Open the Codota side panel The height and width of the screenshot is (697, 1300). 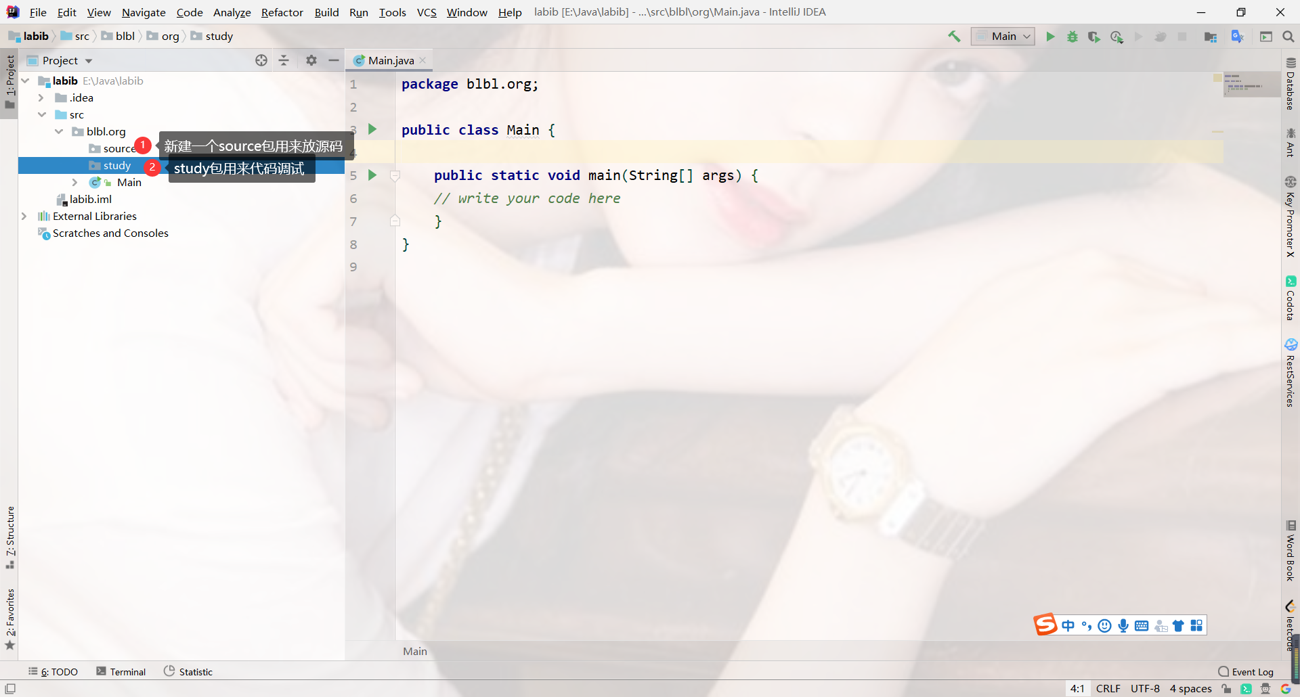tap(1291, 298)
